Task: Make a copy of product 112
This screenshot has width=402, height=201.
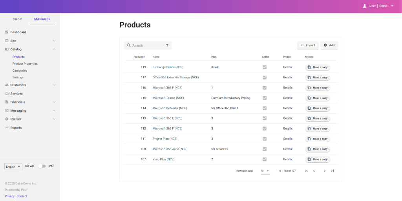Action: (317, 129)
